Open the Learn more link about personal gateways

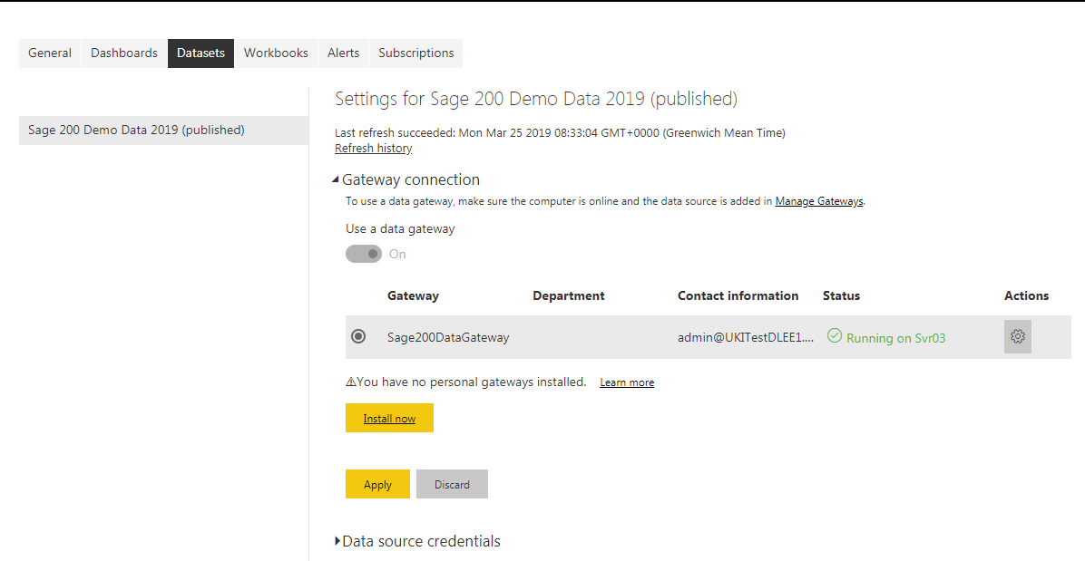pyautogui.click(x=627, y=382)
